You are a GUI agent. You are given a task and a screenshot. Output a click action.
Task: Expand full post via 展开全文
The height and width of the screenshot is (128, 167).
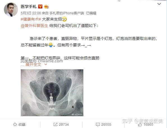tap(33, 64)
